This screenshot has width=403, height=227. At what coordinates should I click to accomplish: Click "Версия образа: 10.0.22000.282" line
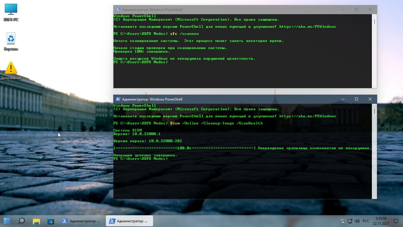[148, 141]
